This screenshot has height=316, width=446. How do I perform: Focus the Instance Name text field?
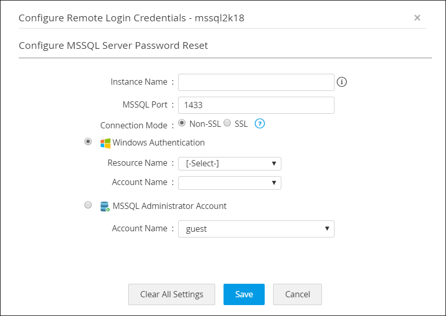pyautogui.click(x=256, y=82)
